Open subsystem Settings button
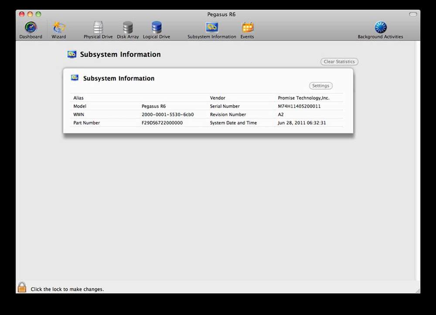The height and width of the screenshot is (315, 436). 320,86
